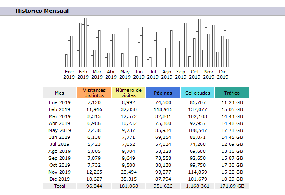The height and width of the screenshot is (195, 285).
Task: Select the value 7,120 visitors cell
Action: (94, 102)
